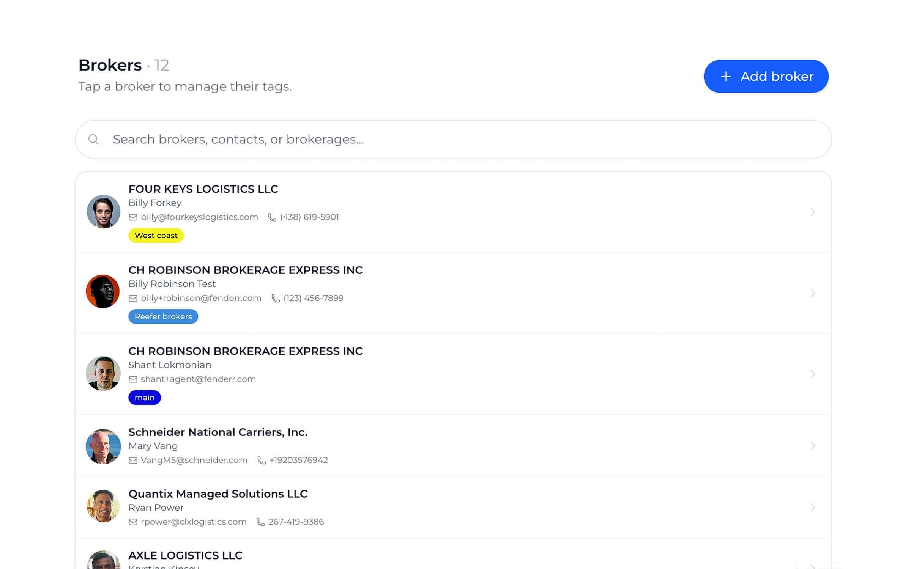
Task: Expand the Four Keys Logistics row chevron
Action: (x=812, y=212)
